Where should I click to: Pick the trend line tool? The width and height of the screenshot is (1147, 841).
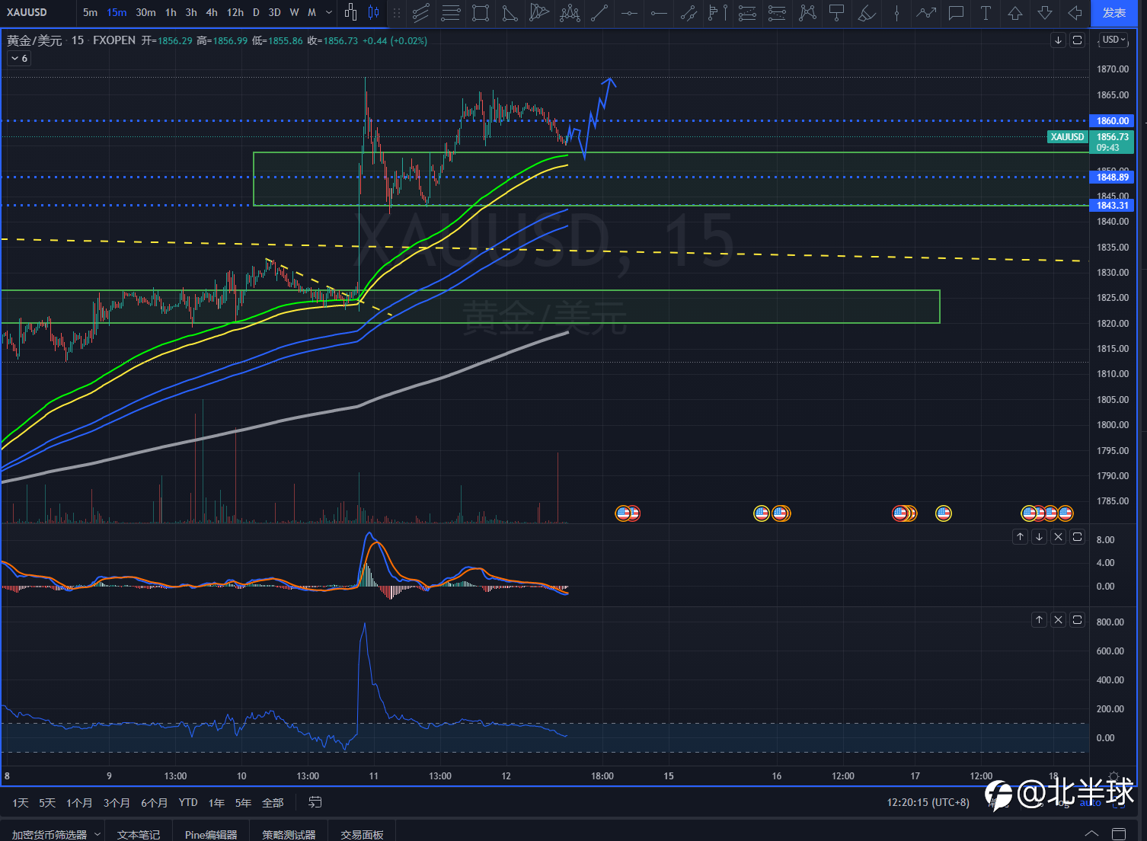[x=599, y=12]
